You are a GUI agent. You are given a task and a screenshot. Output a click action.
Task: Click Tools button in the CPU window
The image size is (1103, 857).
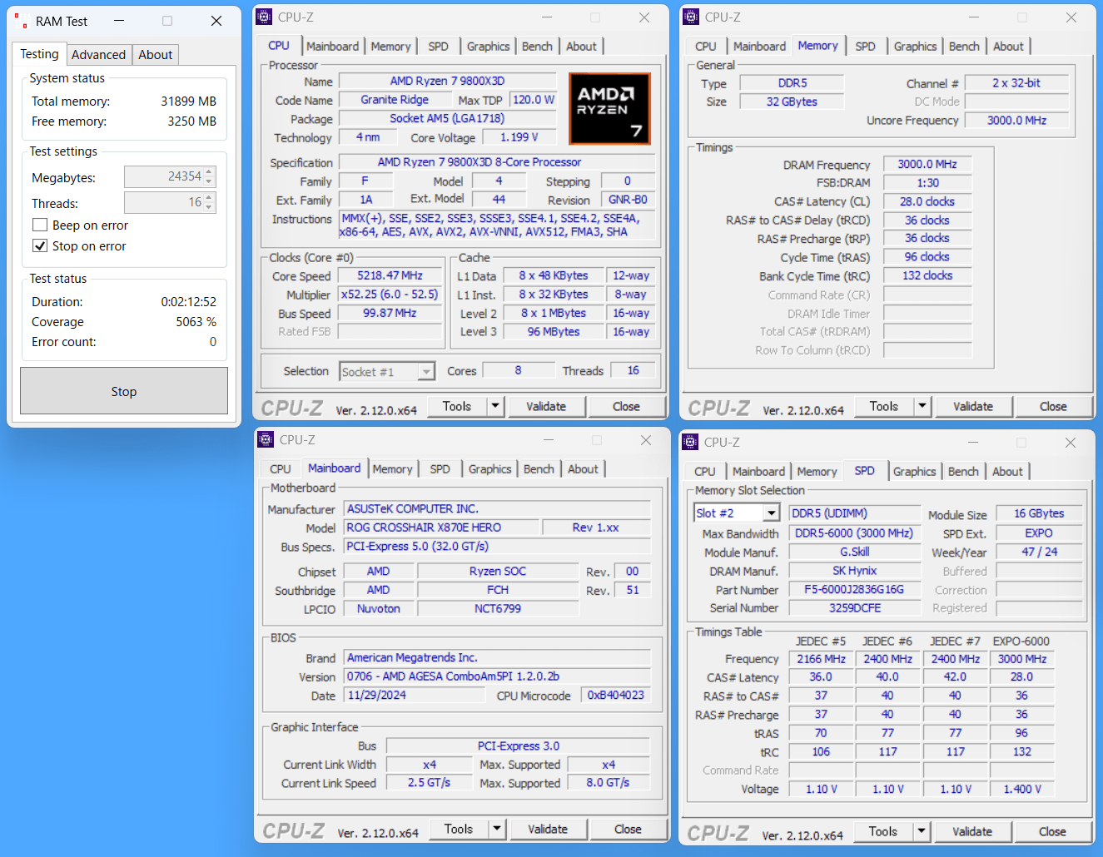pos(457,406)
